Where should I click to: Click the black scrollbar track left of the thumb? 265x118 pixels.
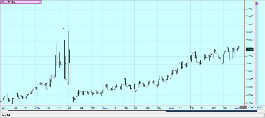87,111
